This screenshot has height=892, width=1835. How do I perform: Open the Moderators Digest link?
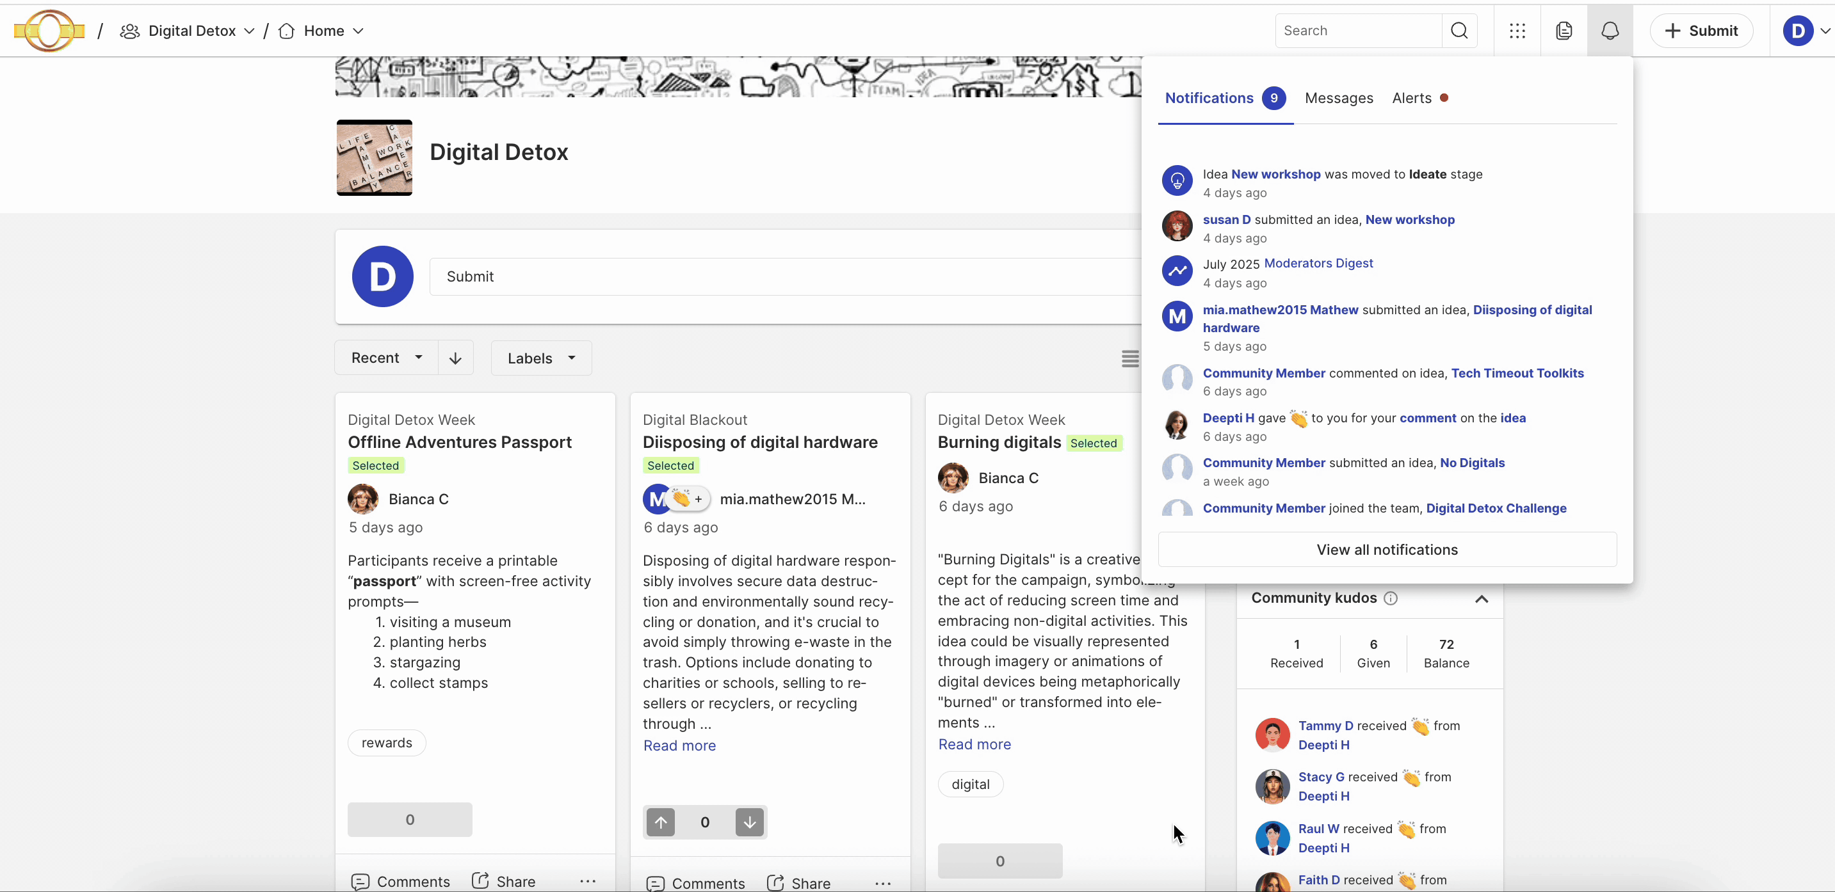click(1318, 264)
